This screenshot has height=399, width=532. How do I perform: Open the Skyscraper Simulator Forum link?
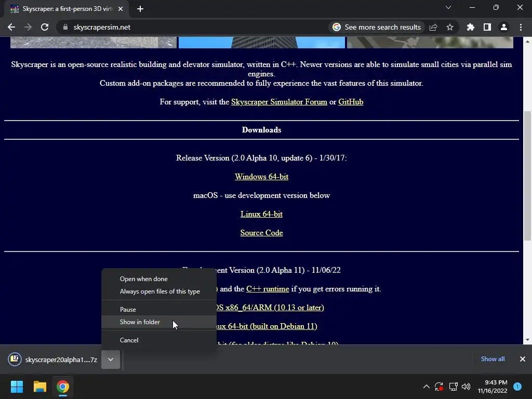(279, 102)
